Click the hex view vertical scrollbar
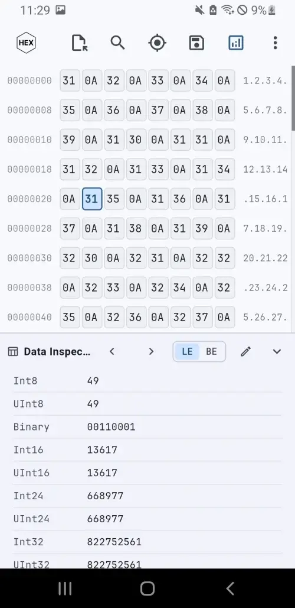Viewport: 295px width, 608px height. point(293,99)
